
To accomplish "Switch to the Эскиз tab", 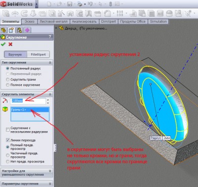I will [29, 22].
